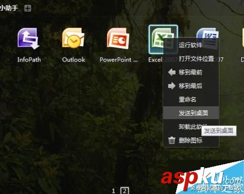Switch to page 2 indicator
Image resolution: width=244 pixels, height=194 pixels.
(x=124, y=191)
